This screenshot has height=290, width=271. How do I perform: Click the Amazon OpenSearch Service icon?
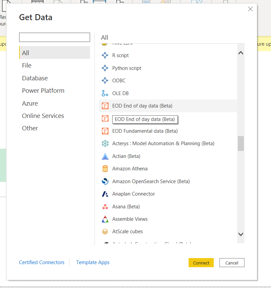[105, 181]
